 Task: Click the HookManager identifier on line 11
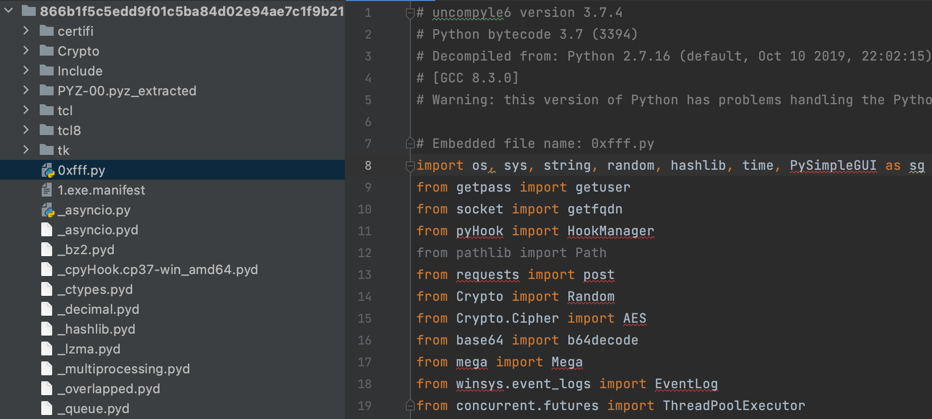click(611, 231)
